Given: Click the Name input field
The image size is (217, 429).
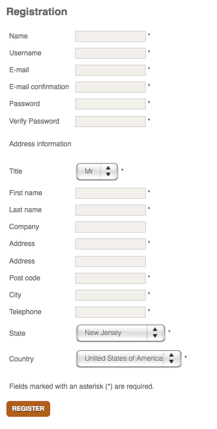Looking at the screenshot, I should point(110,36).
